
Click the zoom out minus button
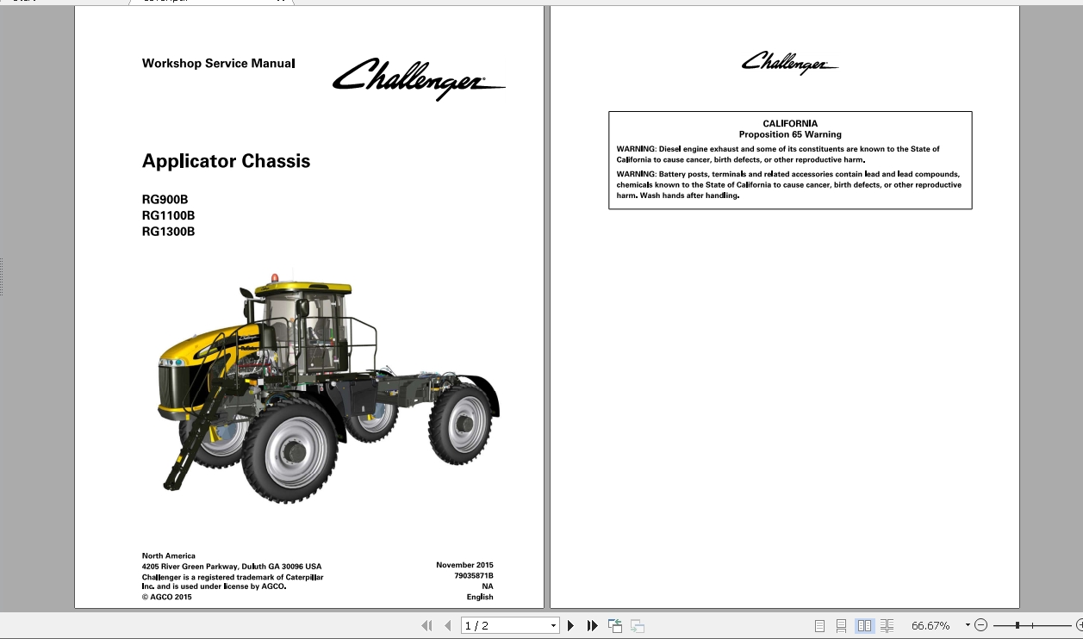click(x=980, y=625)
